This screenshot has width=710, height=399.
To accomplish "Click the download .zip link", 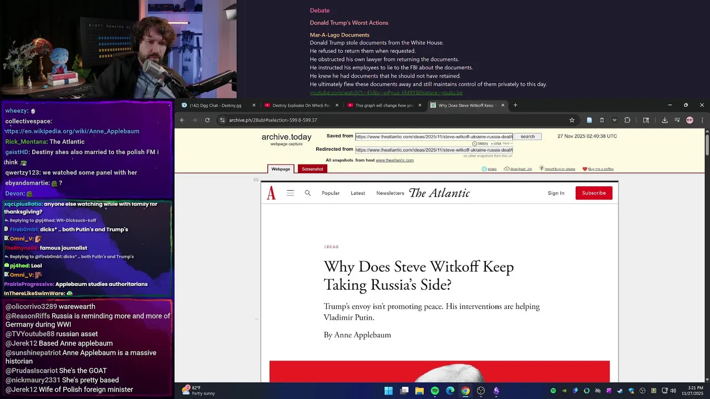I will point(518,169).
